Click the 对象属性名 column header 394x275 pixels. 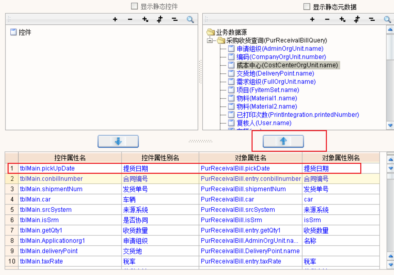click(251, 158)
